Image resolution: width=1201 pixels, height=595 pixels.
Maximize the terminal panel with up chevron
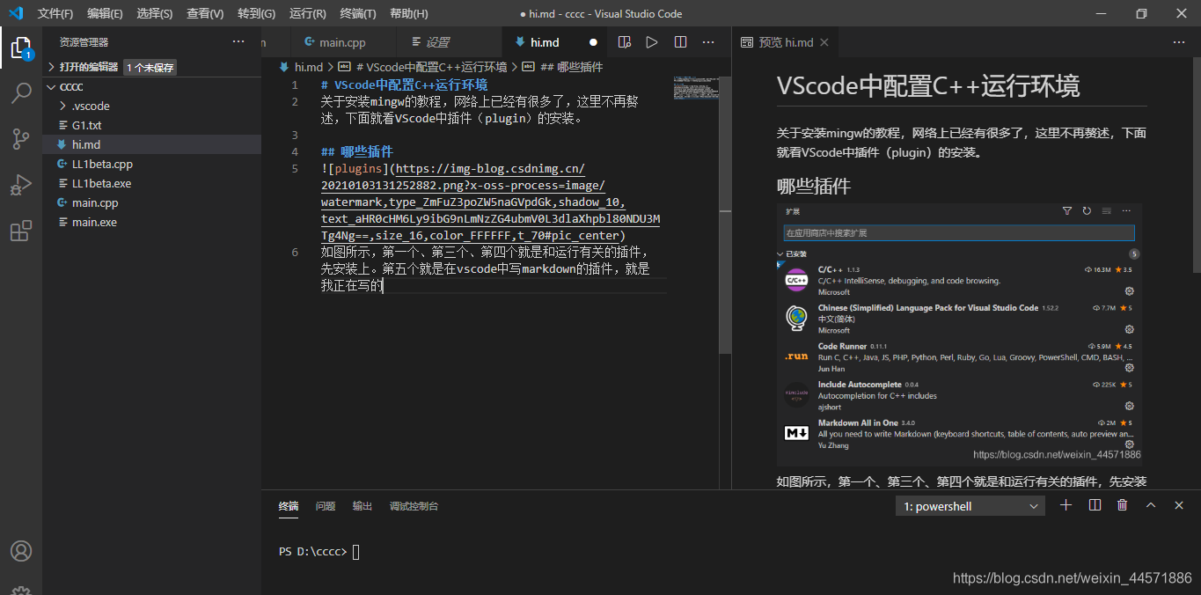(x=1151, y=505)
